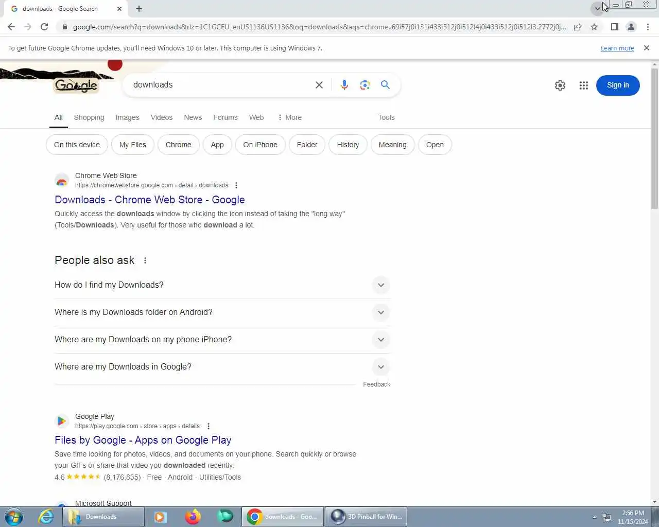Open 'Downloads - Chrome Web Store - Google' link
The image size is (659, 527).
click(150, 200)
